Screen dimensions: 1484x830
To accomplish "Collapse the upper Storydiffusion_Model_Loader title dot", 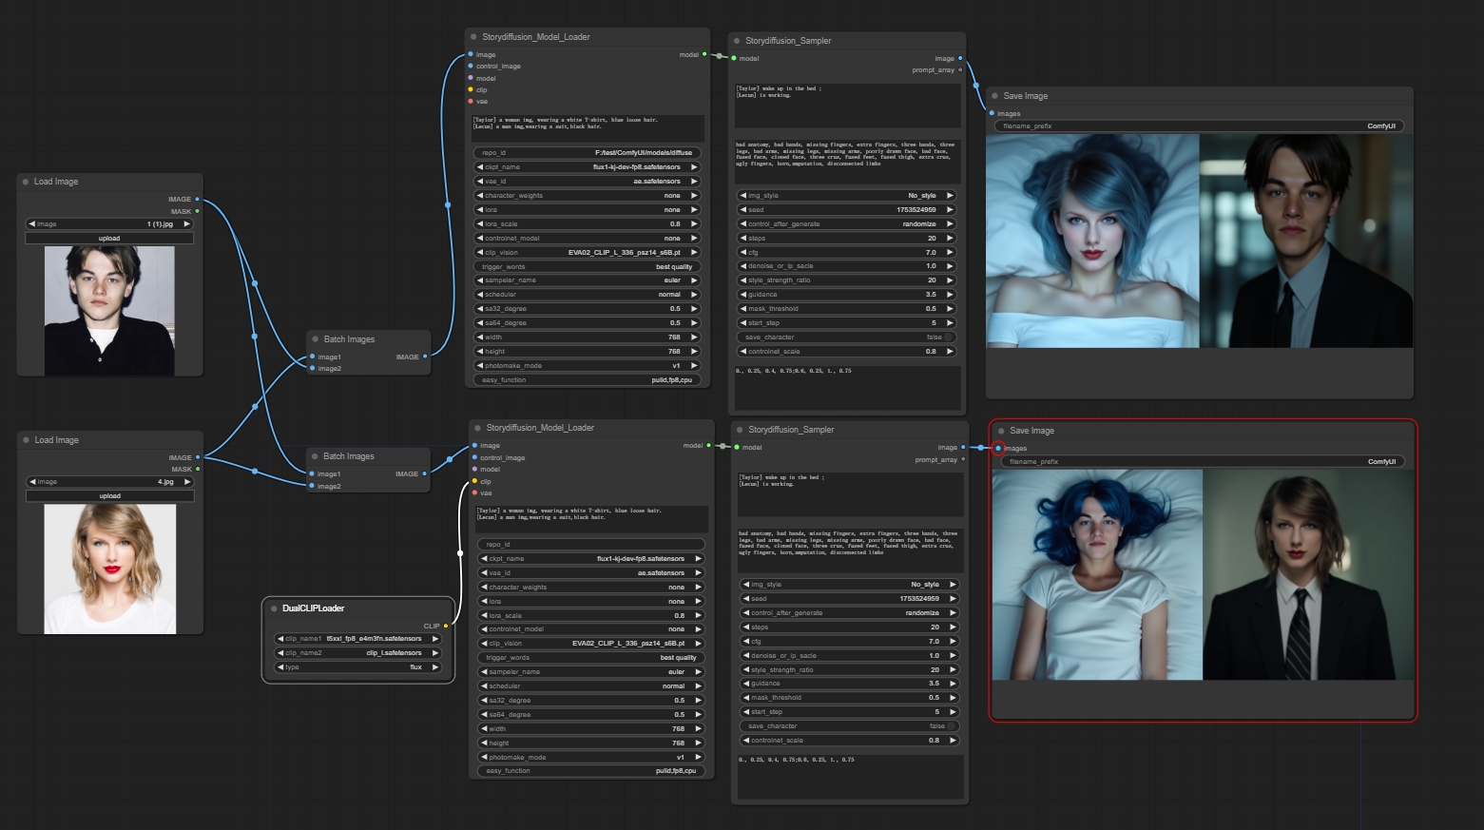I will click(473, 37).
